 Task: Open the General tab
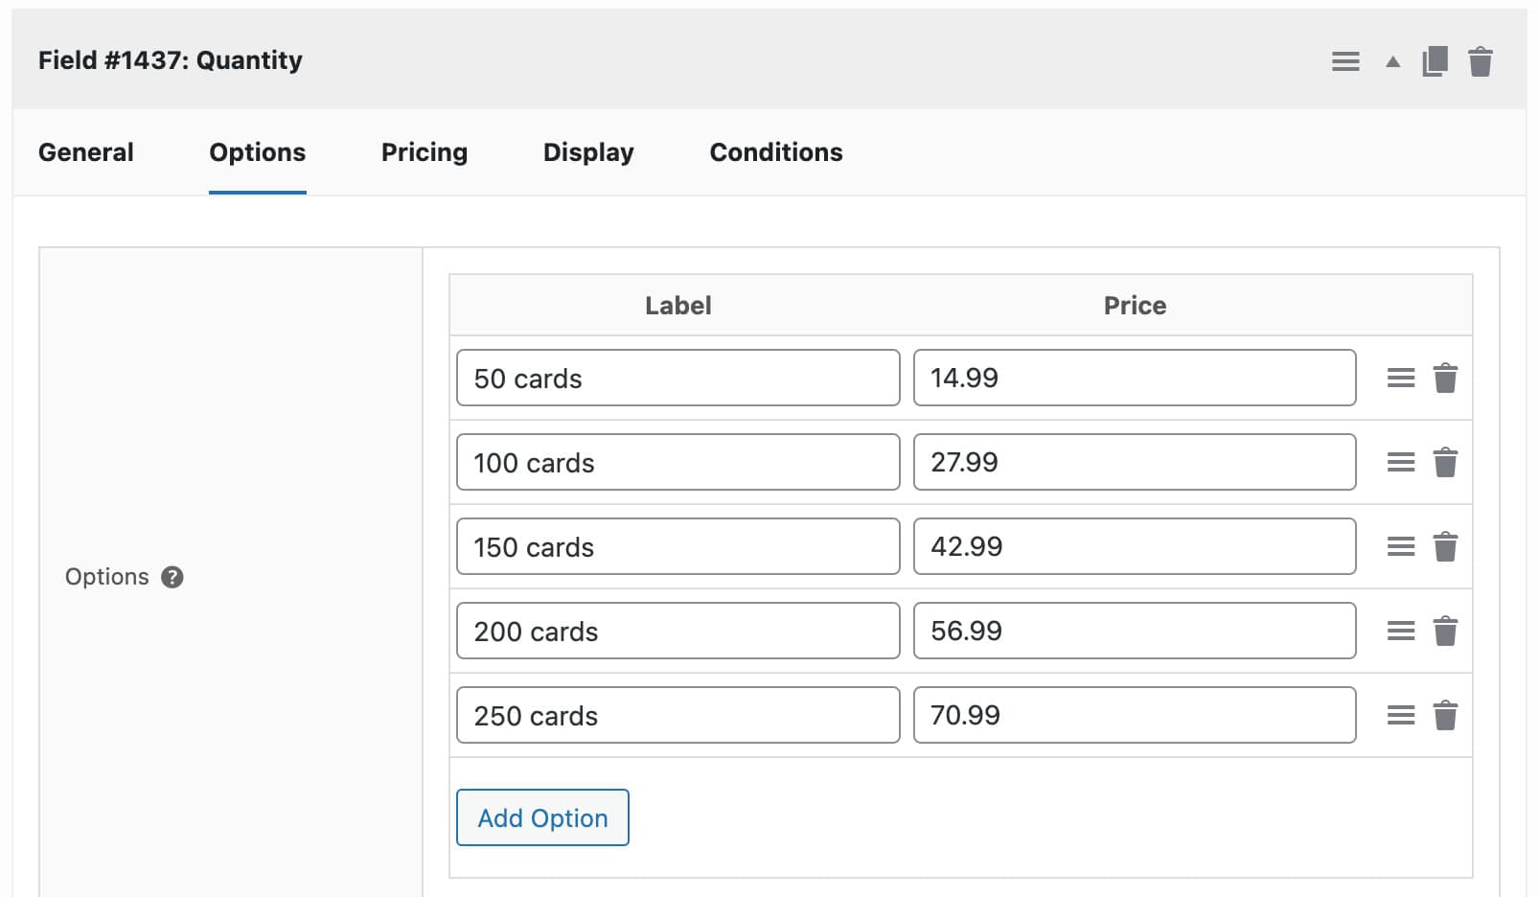point(85,151)
